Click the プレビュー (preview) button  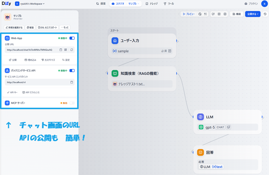click(189, 14)
